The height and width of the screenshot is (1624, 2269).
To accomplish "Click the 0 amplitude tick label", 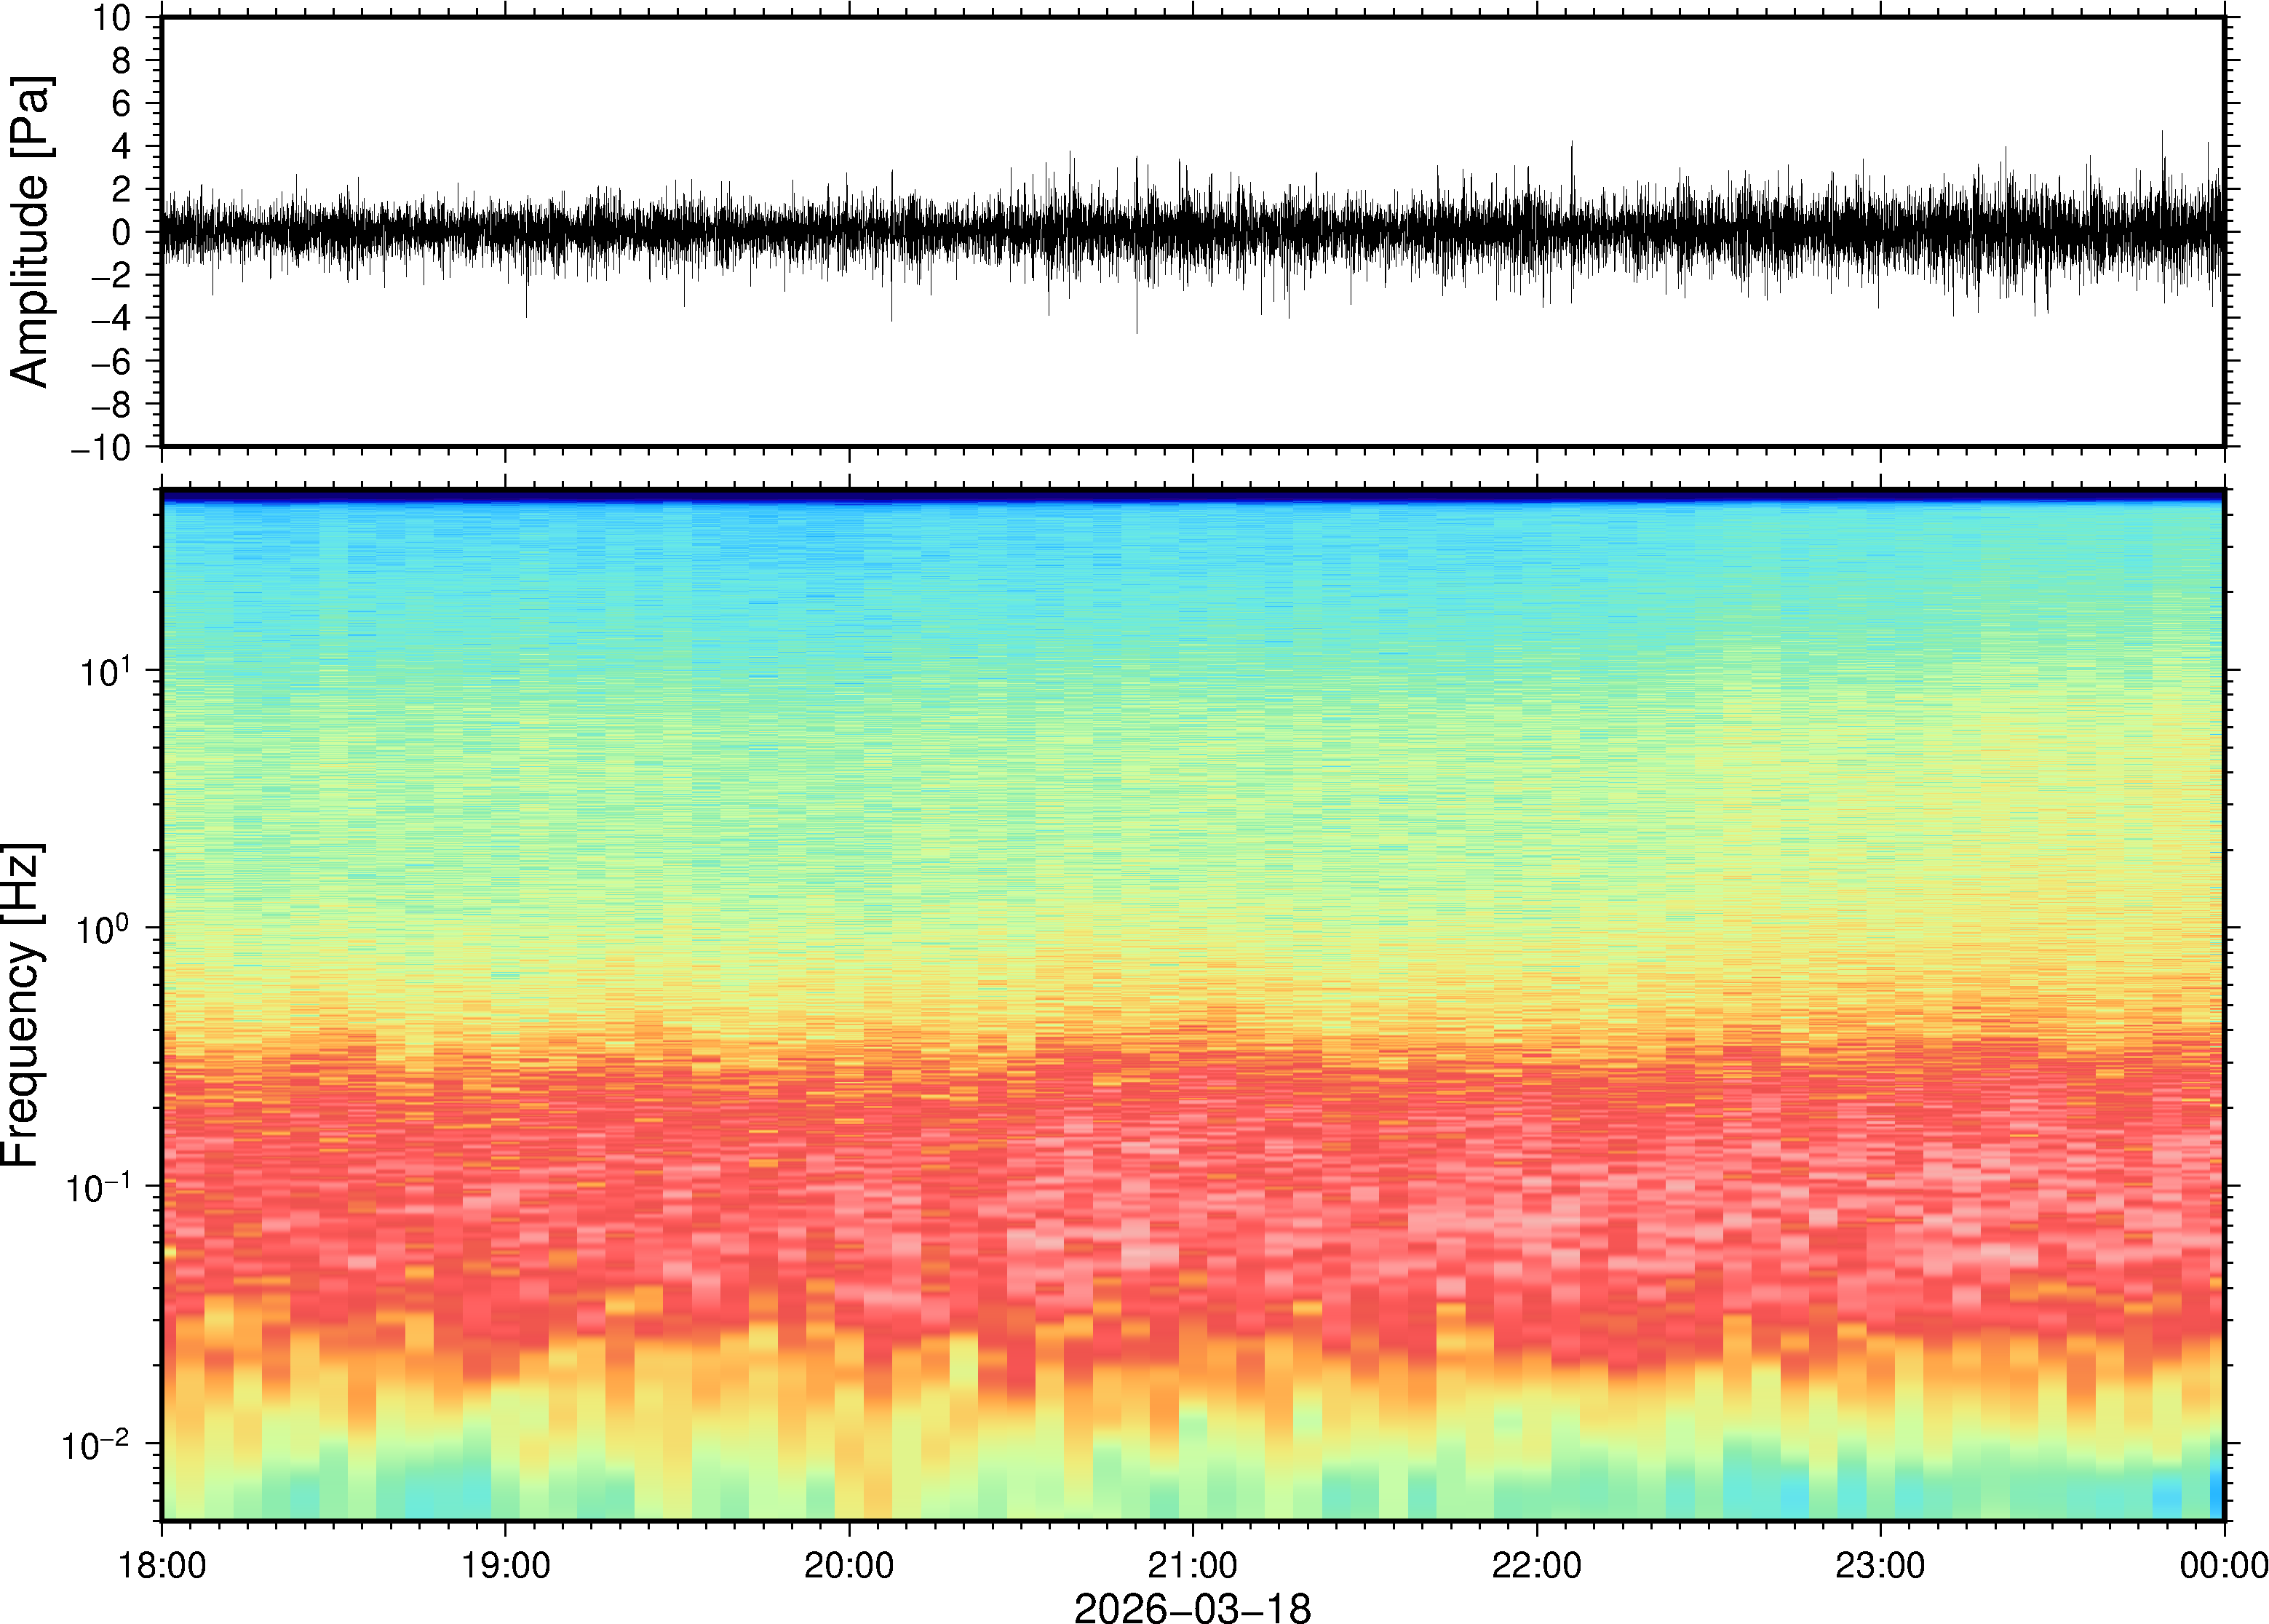I will 122,233.
